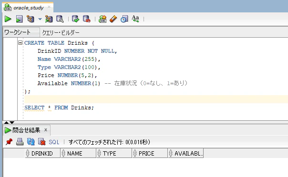Pin the query result with pushpin icon
Viewport: 288px width, 177px height.
point(9,142)
